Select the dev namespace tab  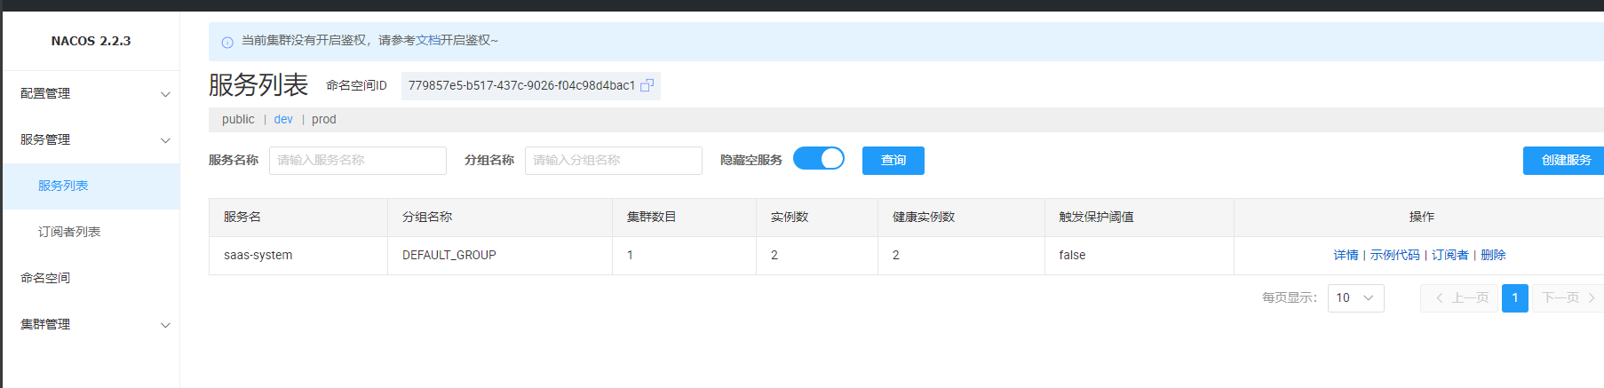[x=283, y=119]
